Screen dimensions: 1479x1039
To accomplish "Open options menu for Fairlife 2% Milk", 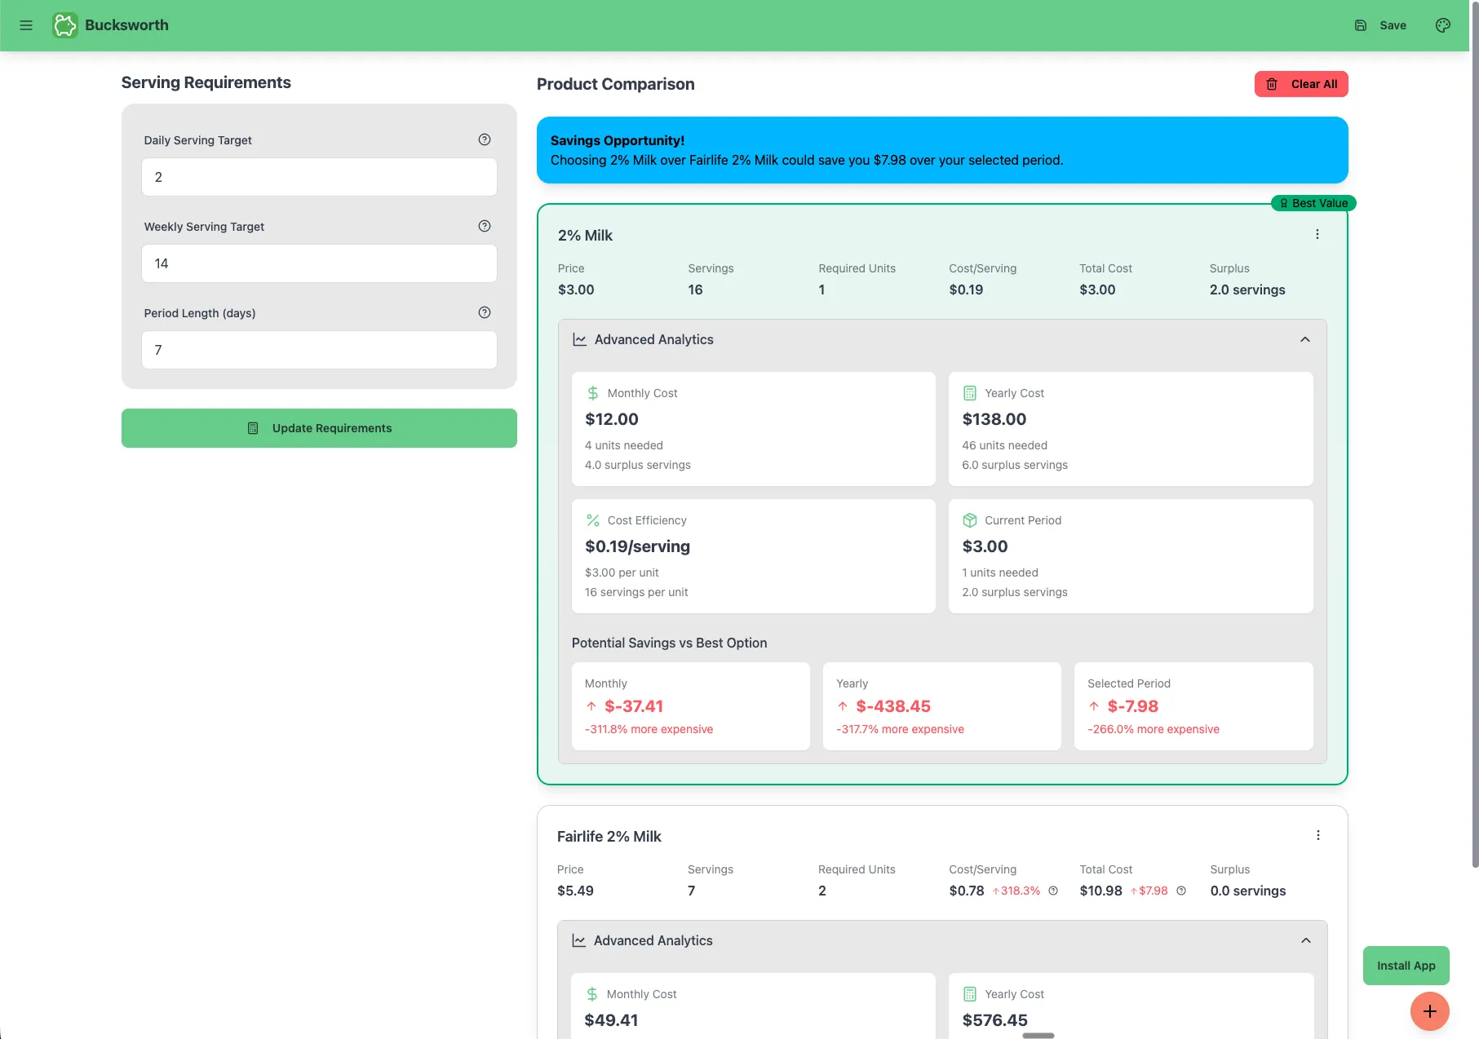I will (1317, 835).
